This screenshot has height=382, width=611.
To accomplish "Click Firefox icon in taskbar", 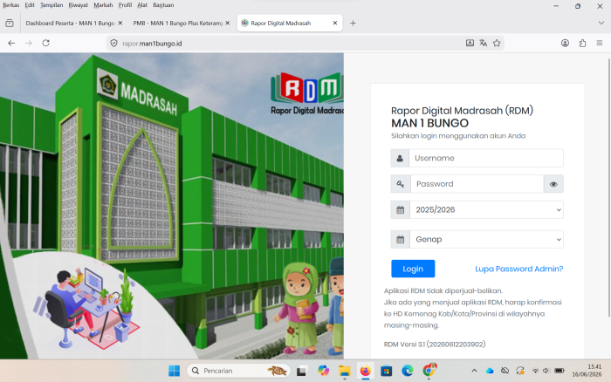I will tap(366, 371).
